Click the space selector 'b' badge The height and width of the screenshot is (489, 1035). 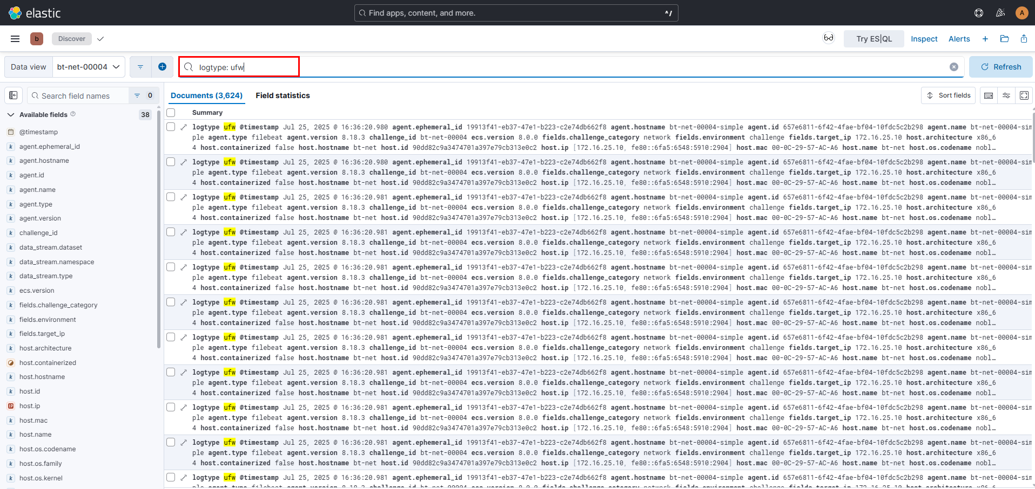tap(37, 39)
